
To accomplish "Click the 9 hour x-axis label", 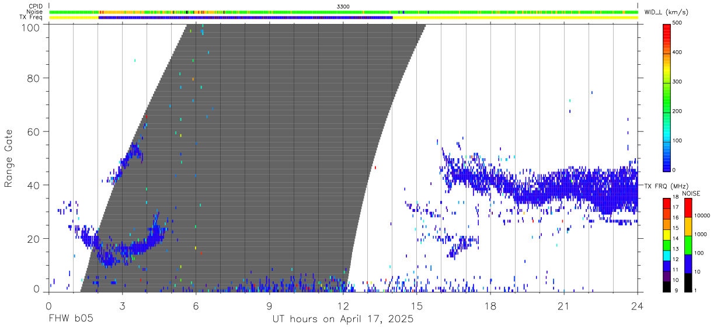I will pos(269,305).
